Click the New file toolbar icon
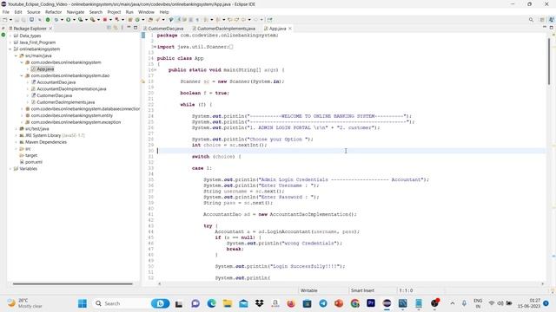The height and width of the screenshot is (312, 556). click(x=4, y=20)
